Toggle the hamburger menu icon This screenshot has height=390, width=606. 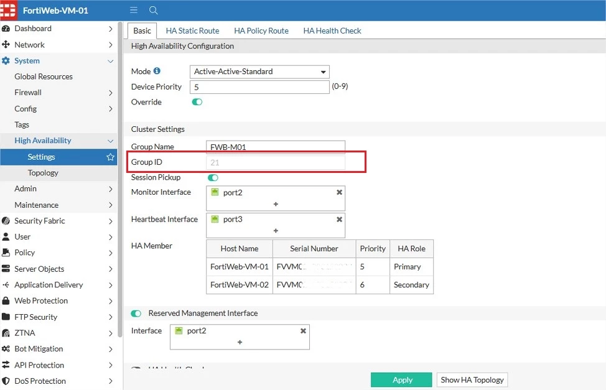click(x=134, y=10)
